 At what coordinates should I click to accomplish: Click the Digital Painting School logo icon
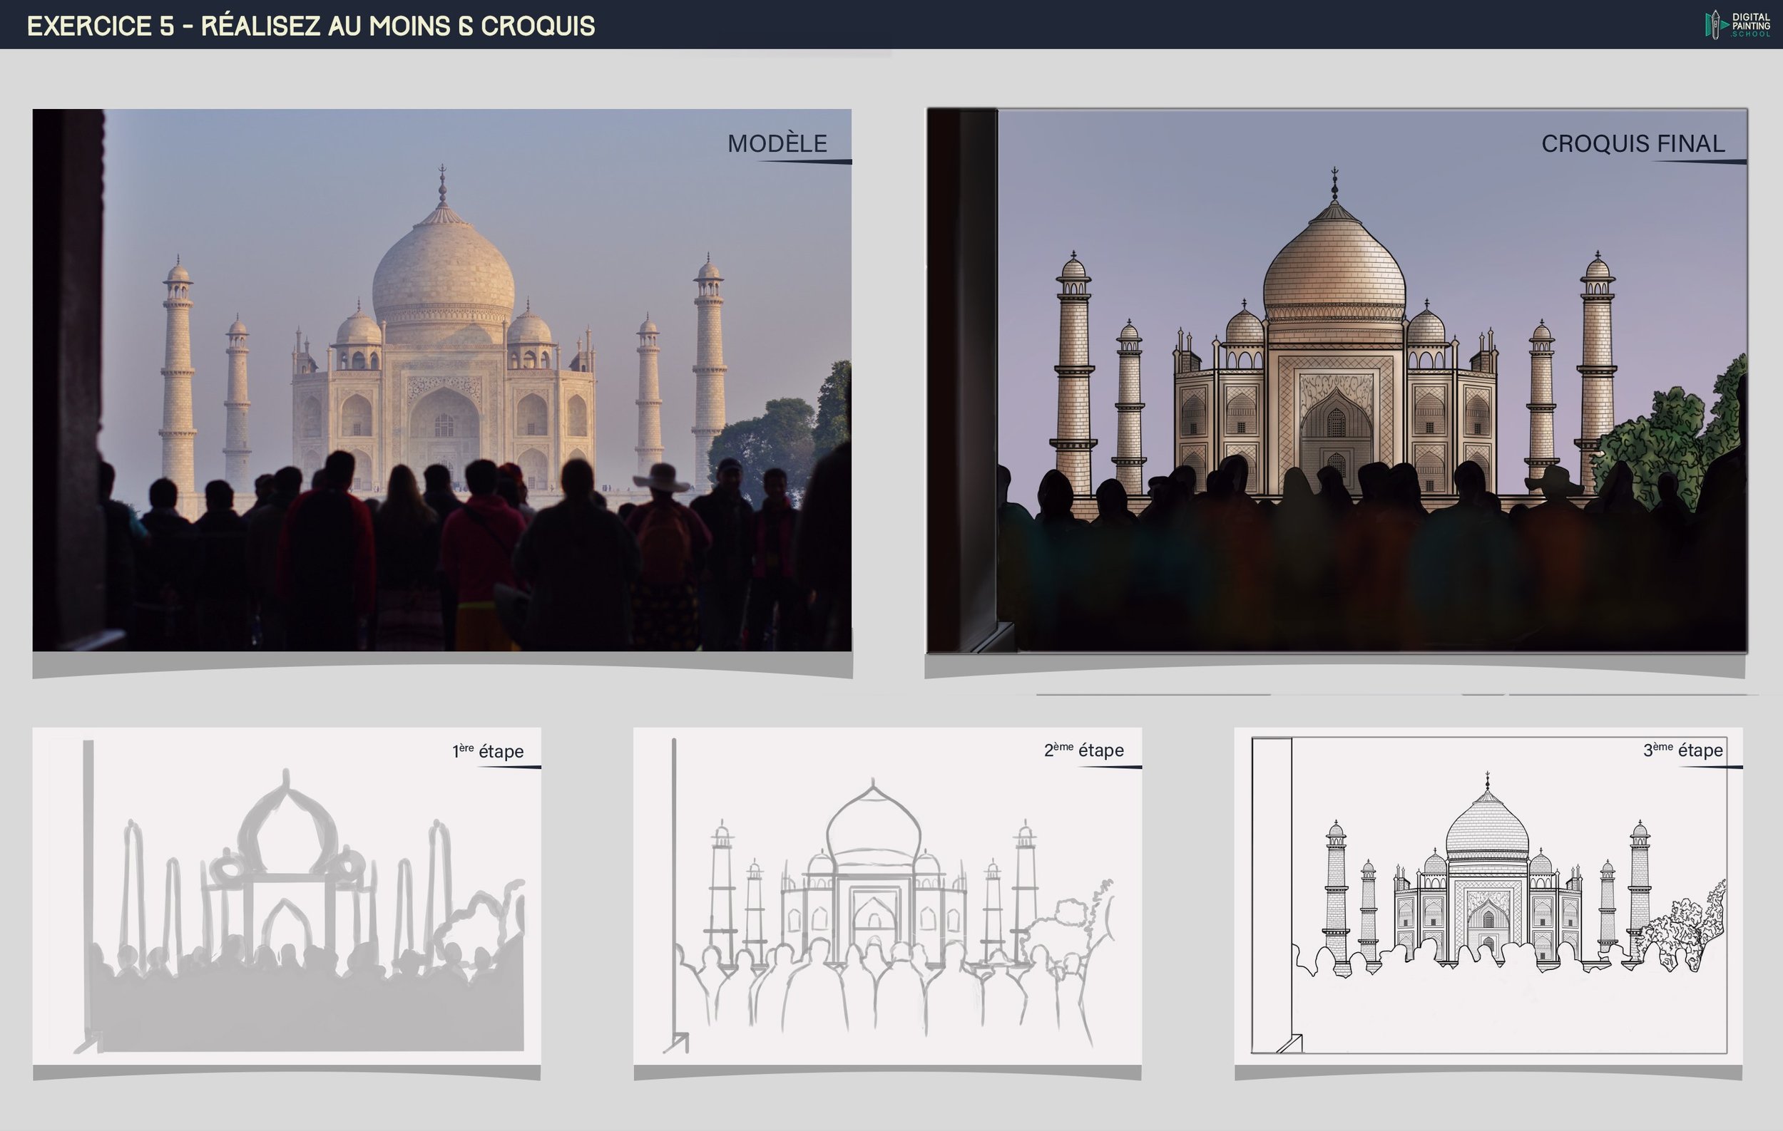(1715, 24)
